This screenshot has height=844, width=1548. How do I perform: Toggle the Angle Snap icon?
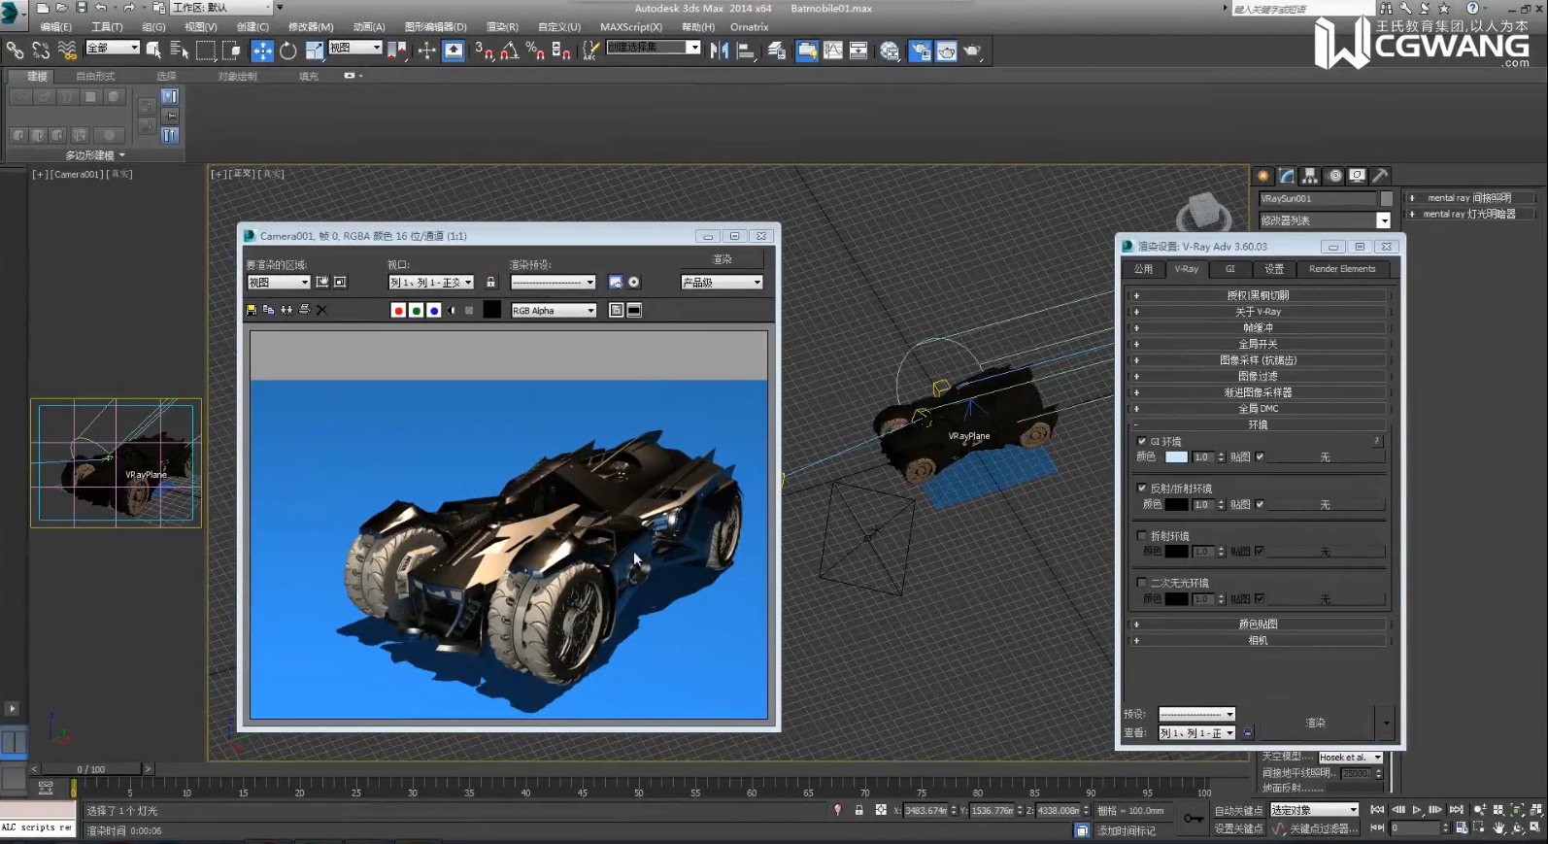510,51
